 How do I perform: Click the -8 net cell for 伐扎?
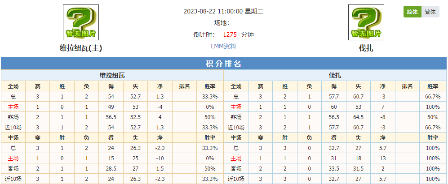382,117
